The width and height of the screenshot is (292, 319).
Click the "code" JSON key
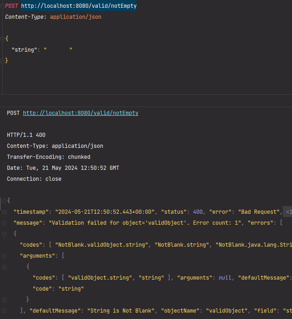42,289
